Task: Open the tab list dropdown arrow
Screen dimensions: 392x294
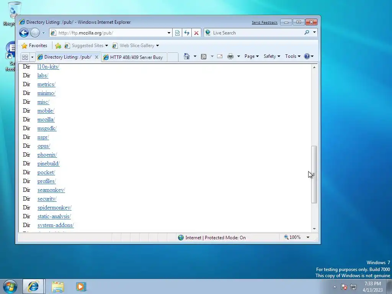Action: tap(32, 57)
